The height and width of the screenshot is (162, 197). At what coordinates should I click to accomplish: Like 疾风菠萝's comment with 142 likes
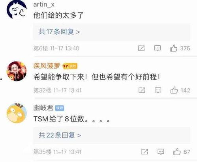(174, 90)
